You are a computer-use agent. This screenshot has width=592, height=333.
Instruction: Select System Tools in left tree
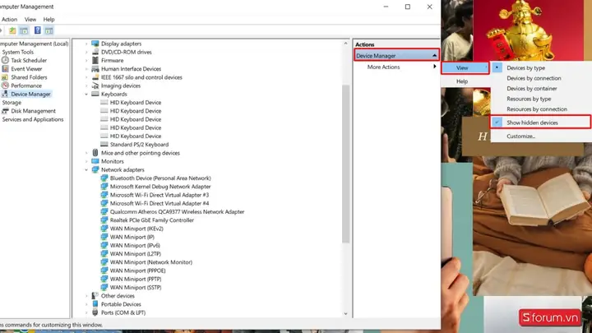[18, 52]
